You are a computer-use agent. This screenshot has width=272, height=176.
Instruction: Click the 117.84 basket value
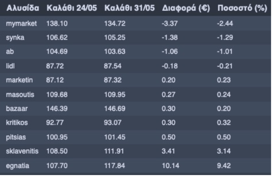pyautogui.click(x=115, y=166)
